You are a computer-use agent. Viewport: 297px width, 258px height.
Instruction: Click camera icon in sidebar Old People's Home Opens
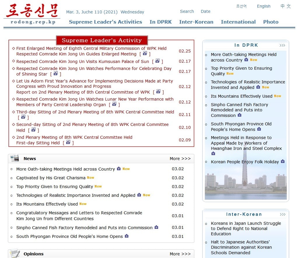pyautogui.click(x=259, y=129)
